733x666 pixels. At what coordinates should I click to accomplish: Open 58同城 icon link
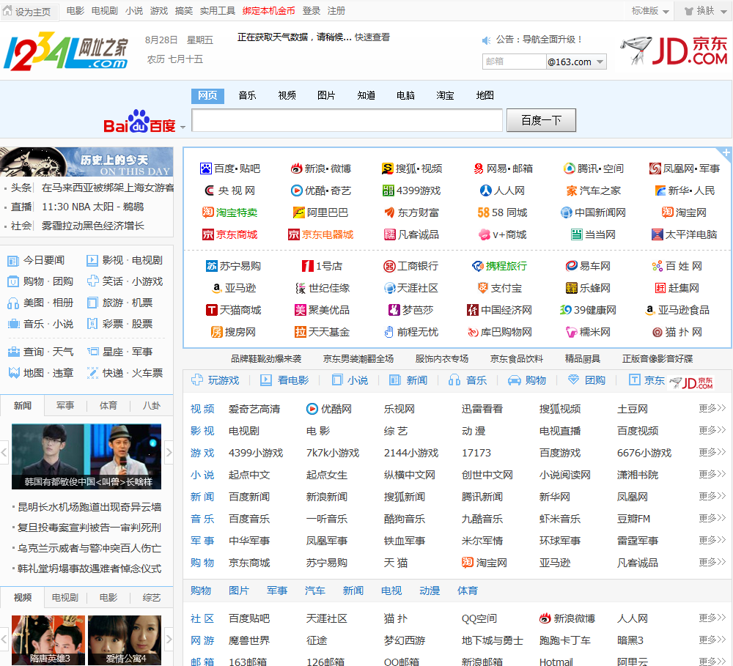point(483,212)
